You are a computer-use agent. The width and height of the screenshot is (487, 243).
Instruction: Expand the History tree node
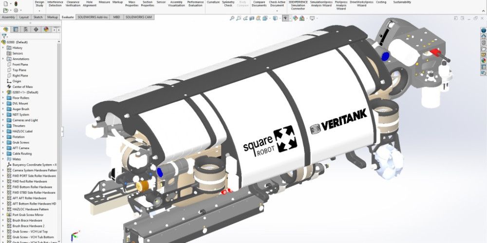3,48
